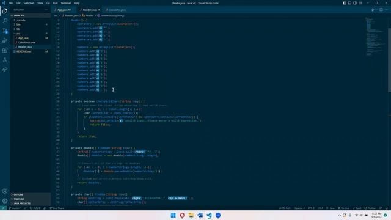Open App.java in the explorer tree

coord(31,38)
